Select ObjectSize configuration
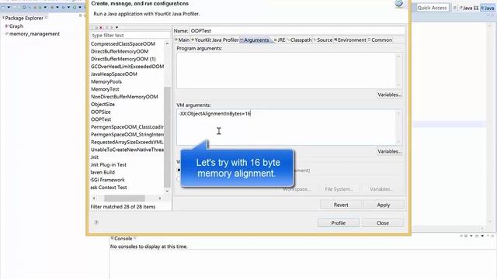Viewport: 497px width, 279px height. click(x=103, y=105)
